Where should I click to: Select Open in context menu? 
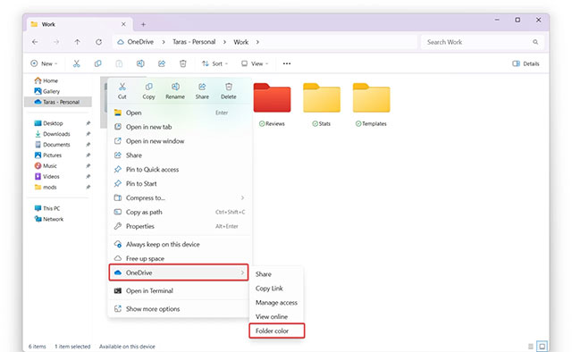pyautogui.click(x=179, y=113)
